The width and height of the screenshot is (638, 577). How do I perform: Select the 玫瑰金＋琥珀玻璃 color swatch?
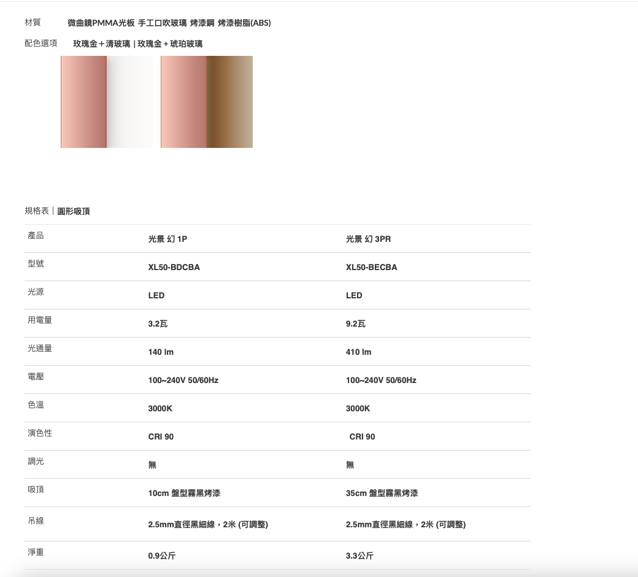tap(207, 102)
